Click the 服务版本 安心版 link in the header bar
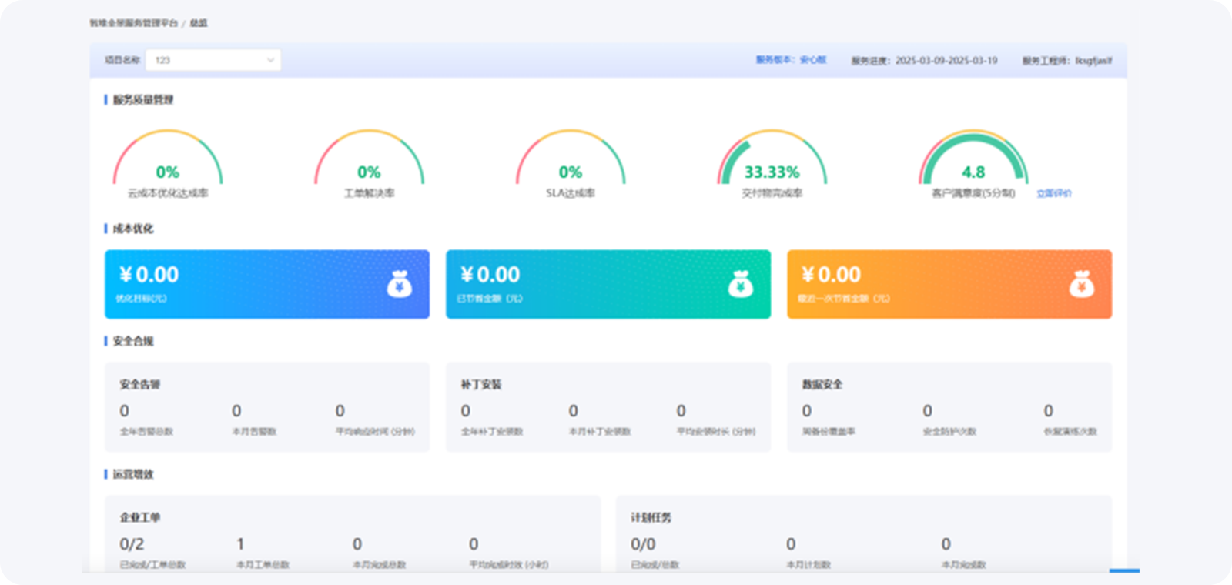This screenshot has width=1232, height=585. coord(791,59)
